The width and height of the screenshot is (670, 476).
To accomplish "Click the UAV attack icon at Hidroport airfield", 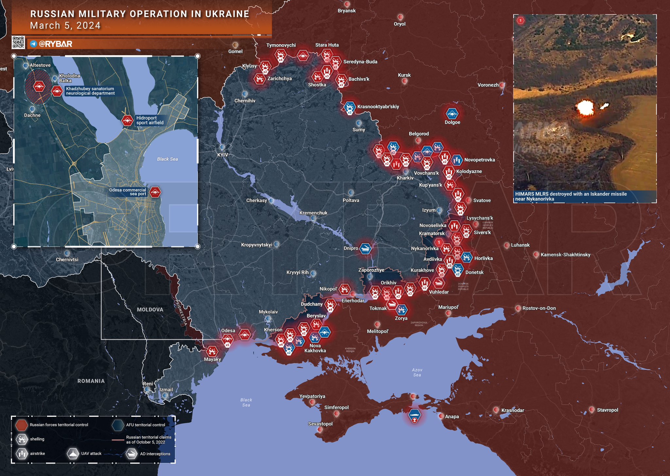I will (127, 120).
